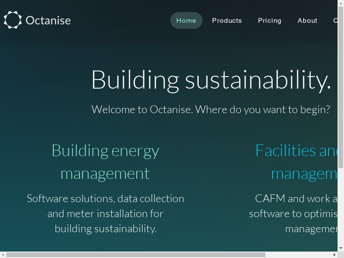Click the Octanise brand name text
This screenshot has width=344, height=258.
click(x=48, y=20)
